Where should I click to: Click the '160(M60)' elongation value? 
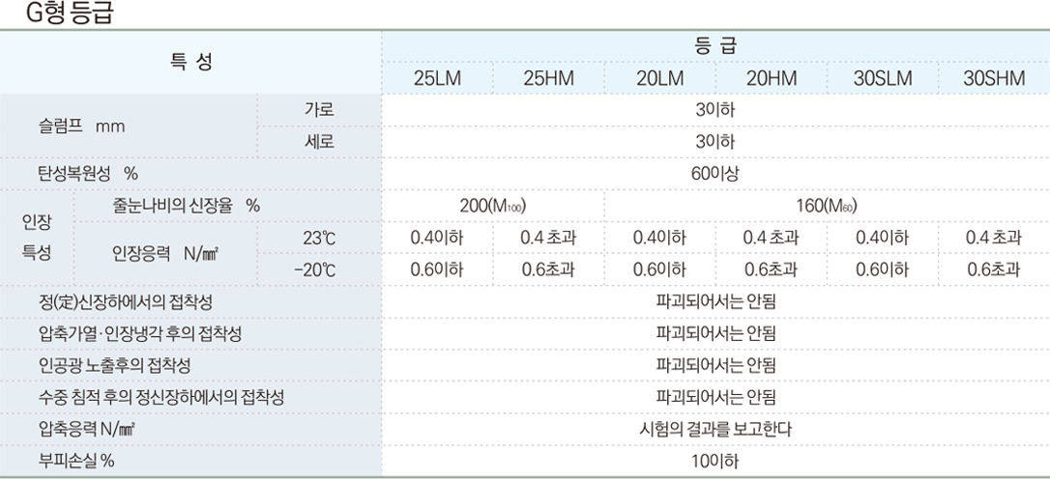point(827,206)
